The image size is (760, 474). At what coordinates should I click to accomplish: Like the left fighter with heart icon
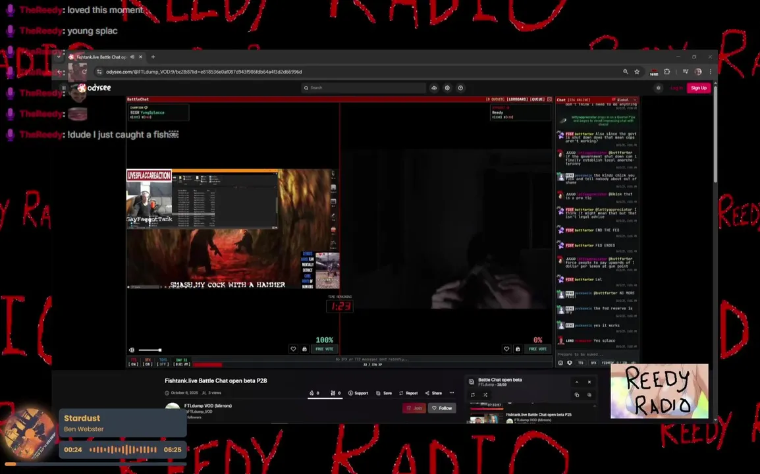293,349
